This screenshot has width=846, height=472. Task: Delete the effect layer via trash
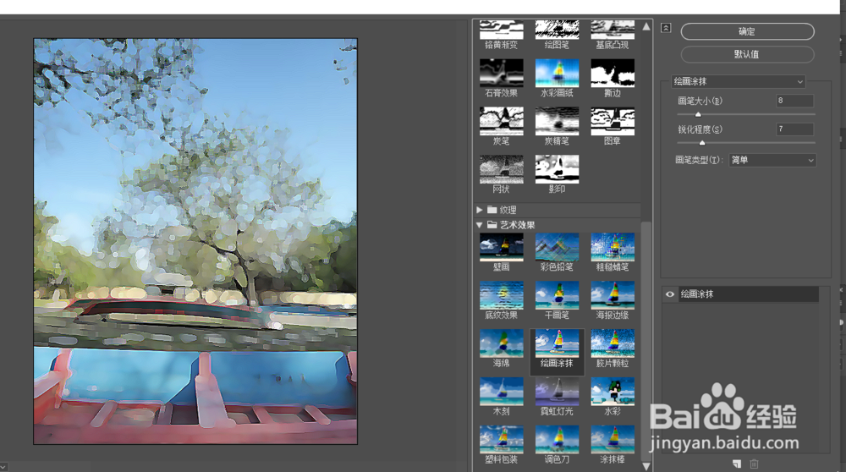(755, 464)
